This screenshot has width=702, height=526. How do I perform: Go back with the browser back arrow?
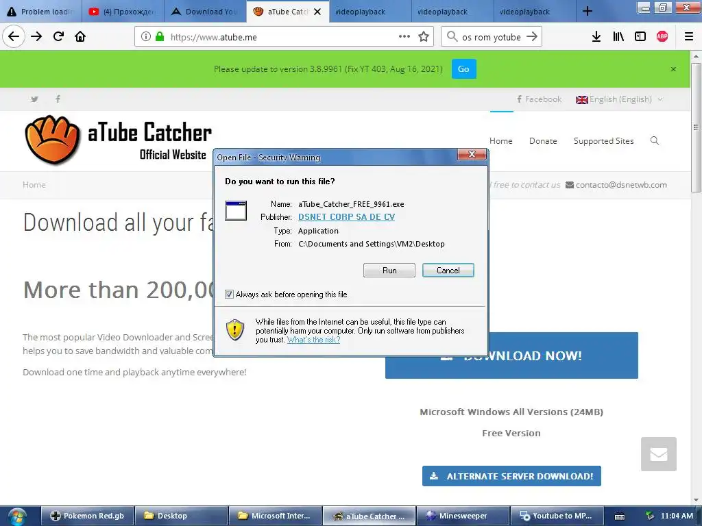(14, 37)
